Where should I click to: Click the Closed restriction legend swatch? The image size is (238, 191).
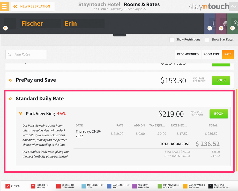pyautogui.click(x=8, y=186)
